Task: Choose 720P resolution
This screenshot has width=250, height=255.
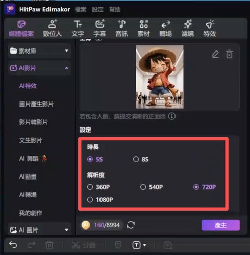Action: 205,187
